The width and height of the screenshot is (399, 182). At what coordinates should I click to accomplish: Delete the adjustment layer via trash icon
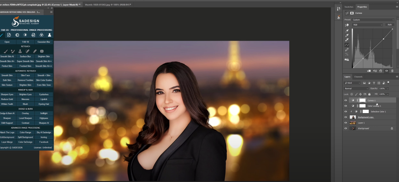(x=392, y=71)
